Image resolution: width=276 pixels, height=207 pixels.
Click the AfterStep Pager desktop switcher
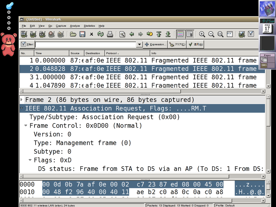click(267, 61)
